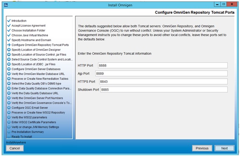Select 'Configure OmniGen Repository Tomcat Ports' step text

[x=40, y=45]
